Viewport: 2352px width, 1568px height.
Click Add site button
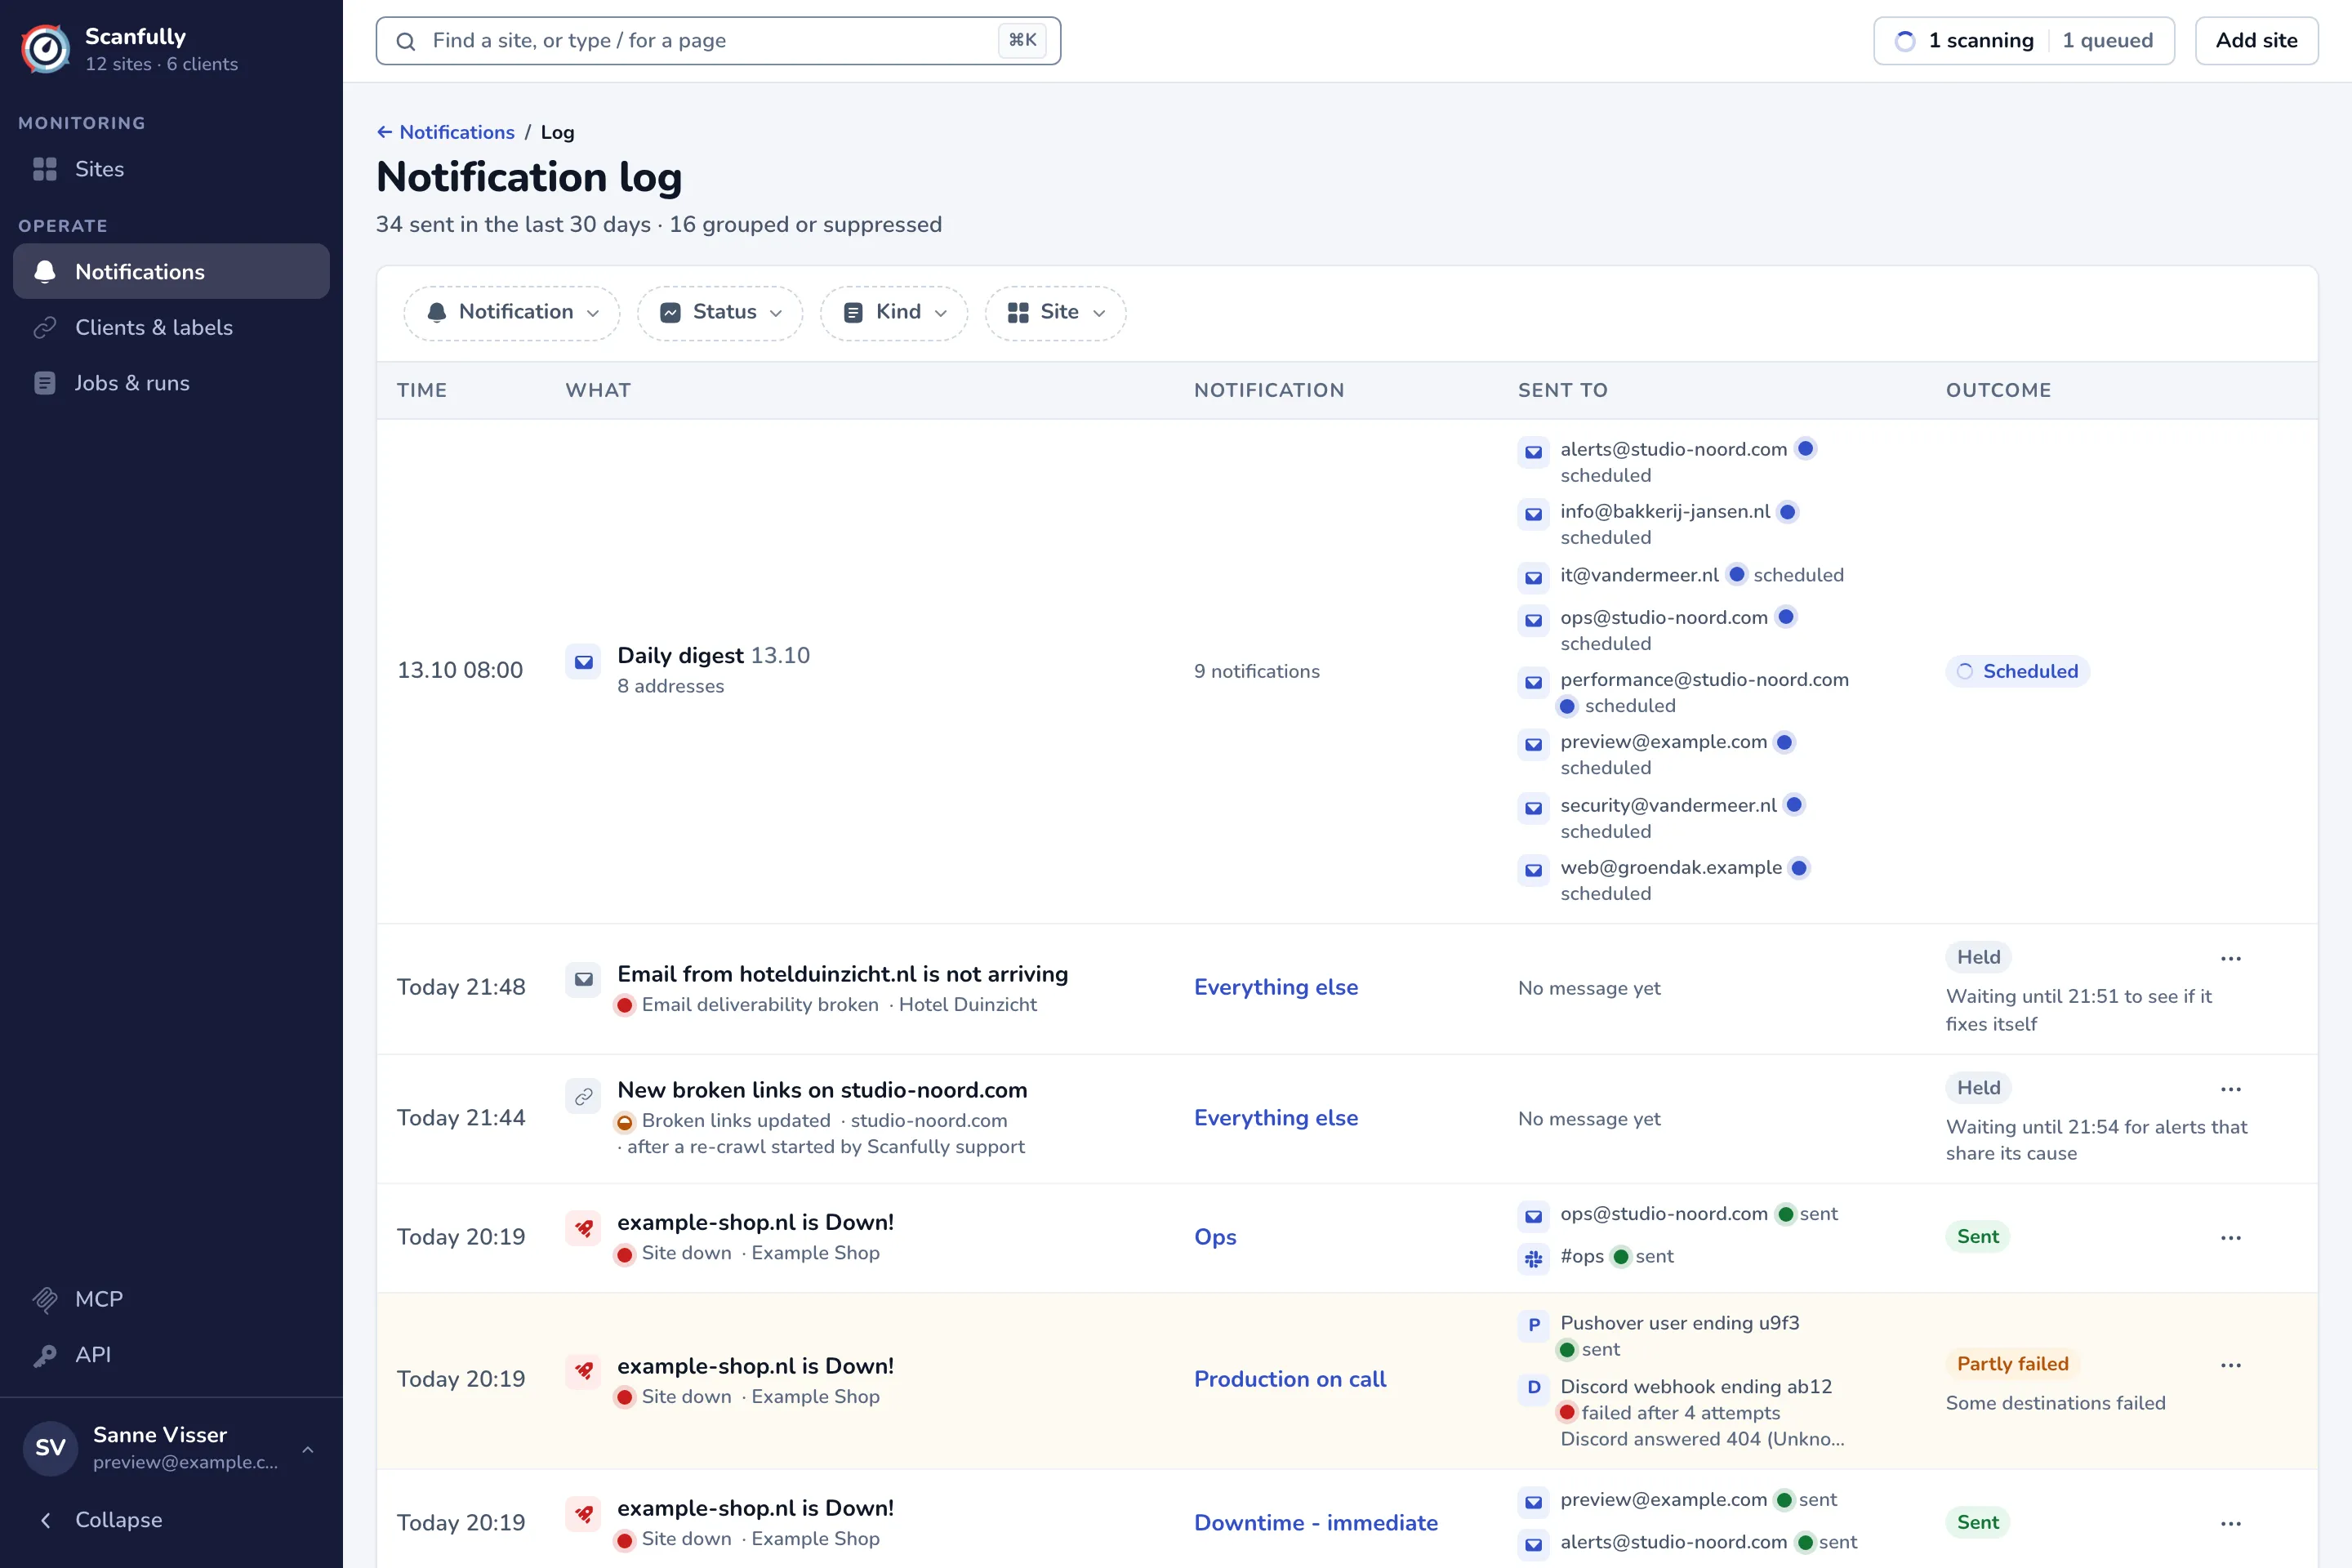[x=2256, y=41]
